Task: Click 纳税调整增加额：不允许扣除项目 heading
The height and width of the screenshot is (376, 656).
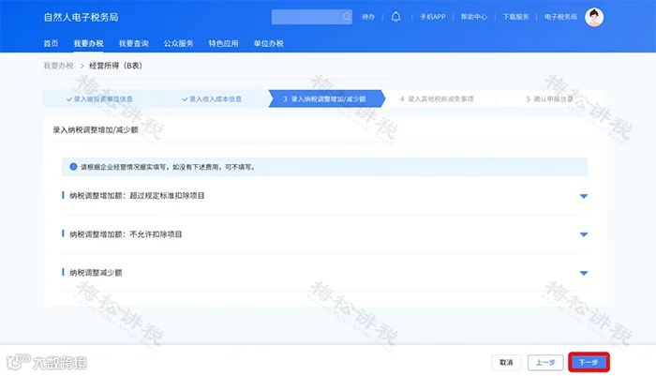Action: 126,234
